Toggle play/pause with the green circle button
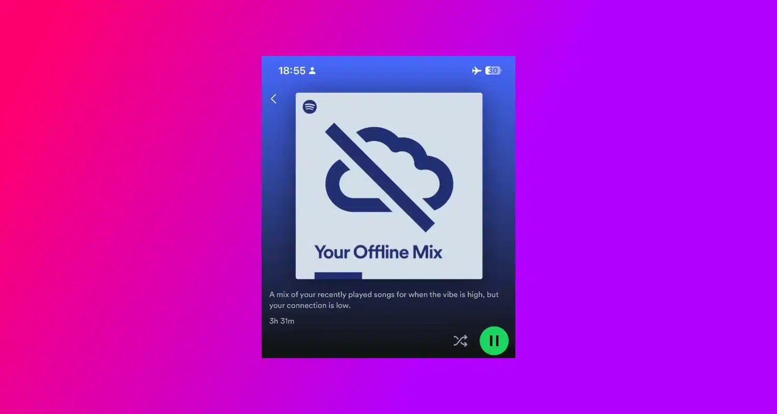 494,341
